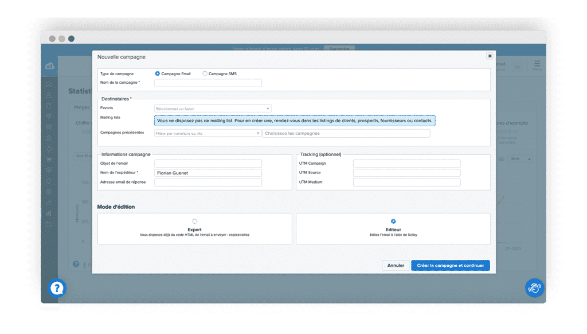The width and height of the screenshot is (587, 334).
Task: Open the Mois dropdown on the right
Action: click(520, 159)
